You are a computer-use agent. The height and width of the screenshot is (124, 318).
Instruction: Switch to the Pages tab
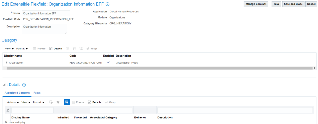point(37,93)
